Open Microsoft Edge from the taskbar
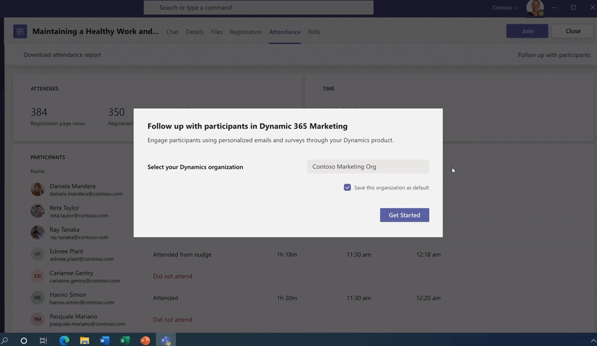This screenshot has width=597, height=346. pos(64,340)
